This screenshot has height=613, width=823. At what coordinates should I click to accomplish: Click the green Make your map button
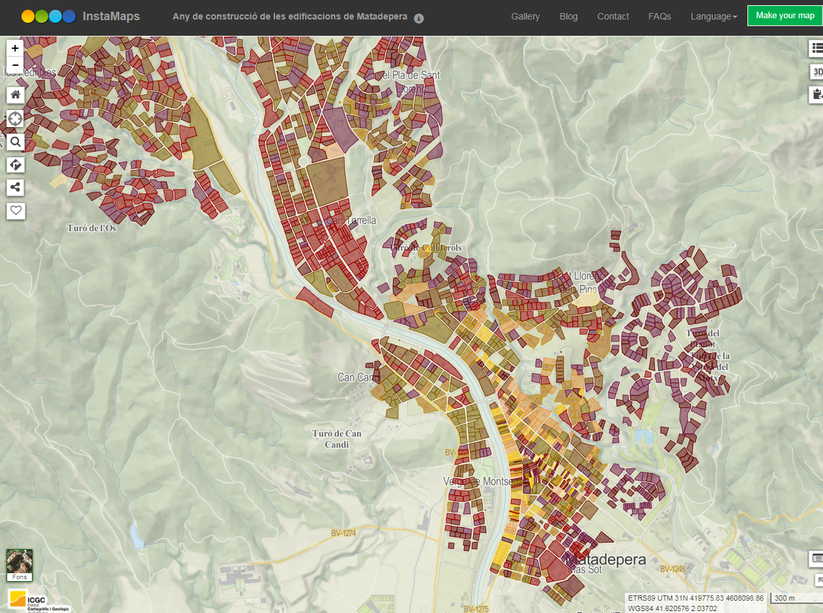click(x=785, y=16)
